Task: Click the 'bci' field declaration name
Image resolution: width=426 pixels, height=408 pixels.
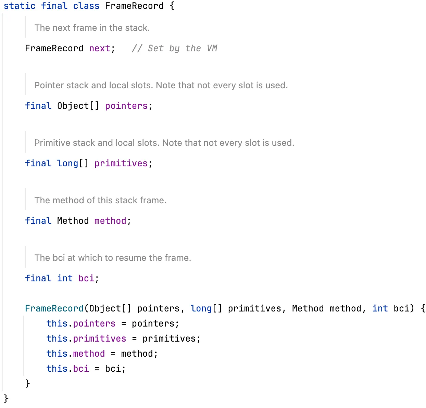Action: (86, 279)
